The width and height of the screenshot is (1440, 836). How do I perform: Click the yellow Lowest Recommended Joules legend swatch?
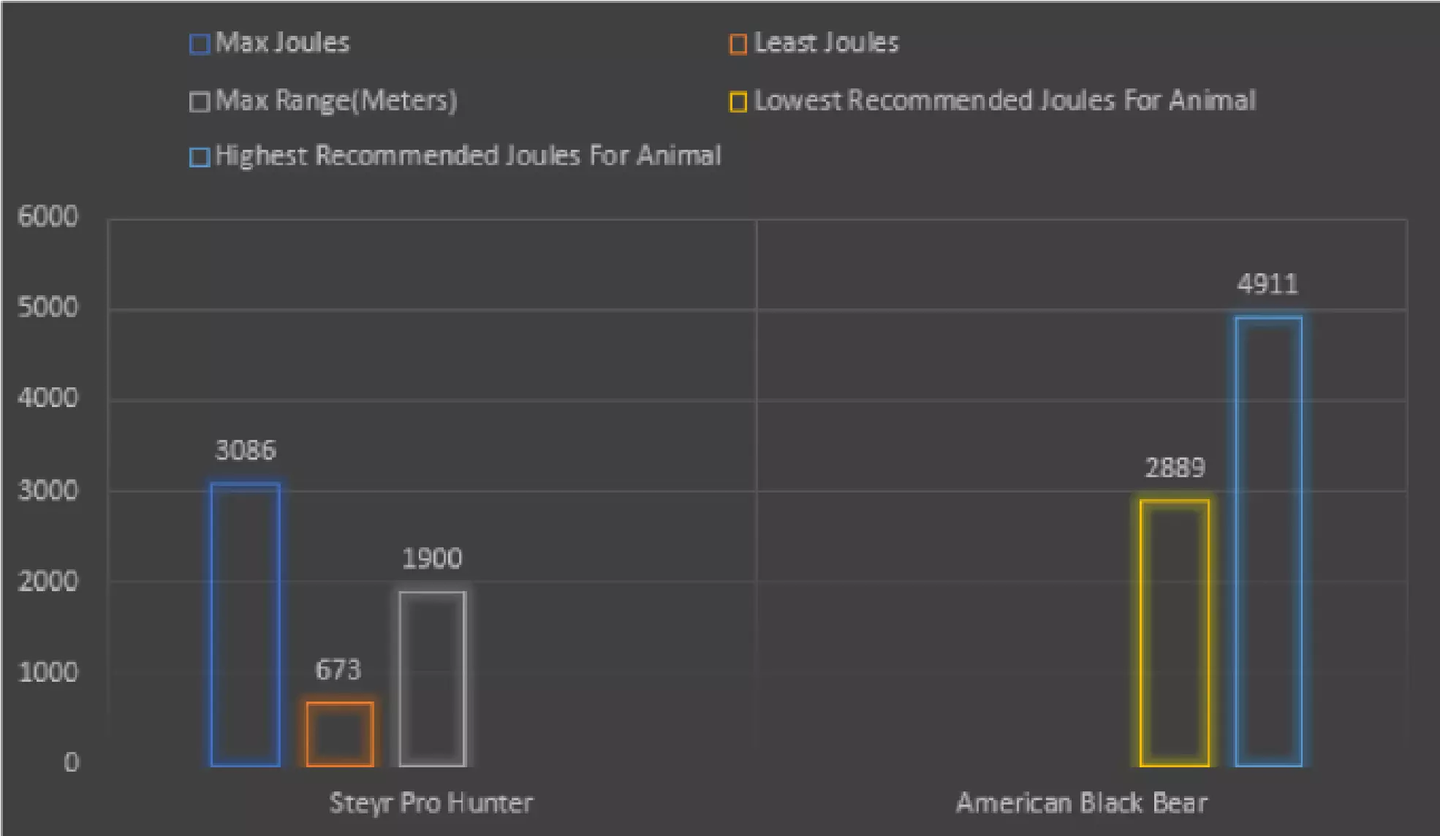738,102
